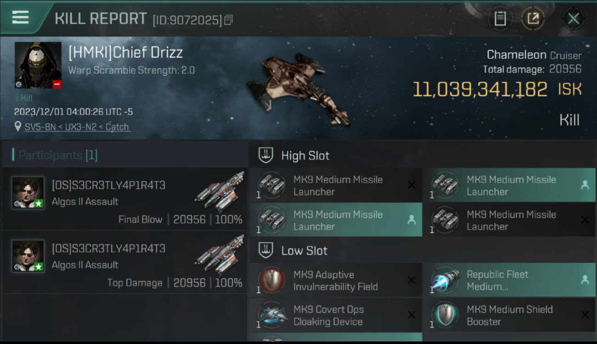Select the Top Damage participant portrait
Screen dimensions: 597x344
point(28,256)
